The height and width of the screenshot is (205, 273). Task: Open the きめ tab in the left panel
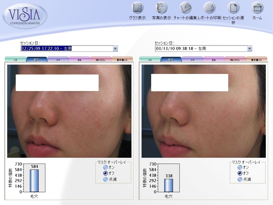click(x=79, y=60)
